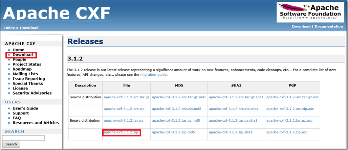The width and height of the screenshot is (348, 150).
Task: Click the Description column header
Action: pos(85,85)
